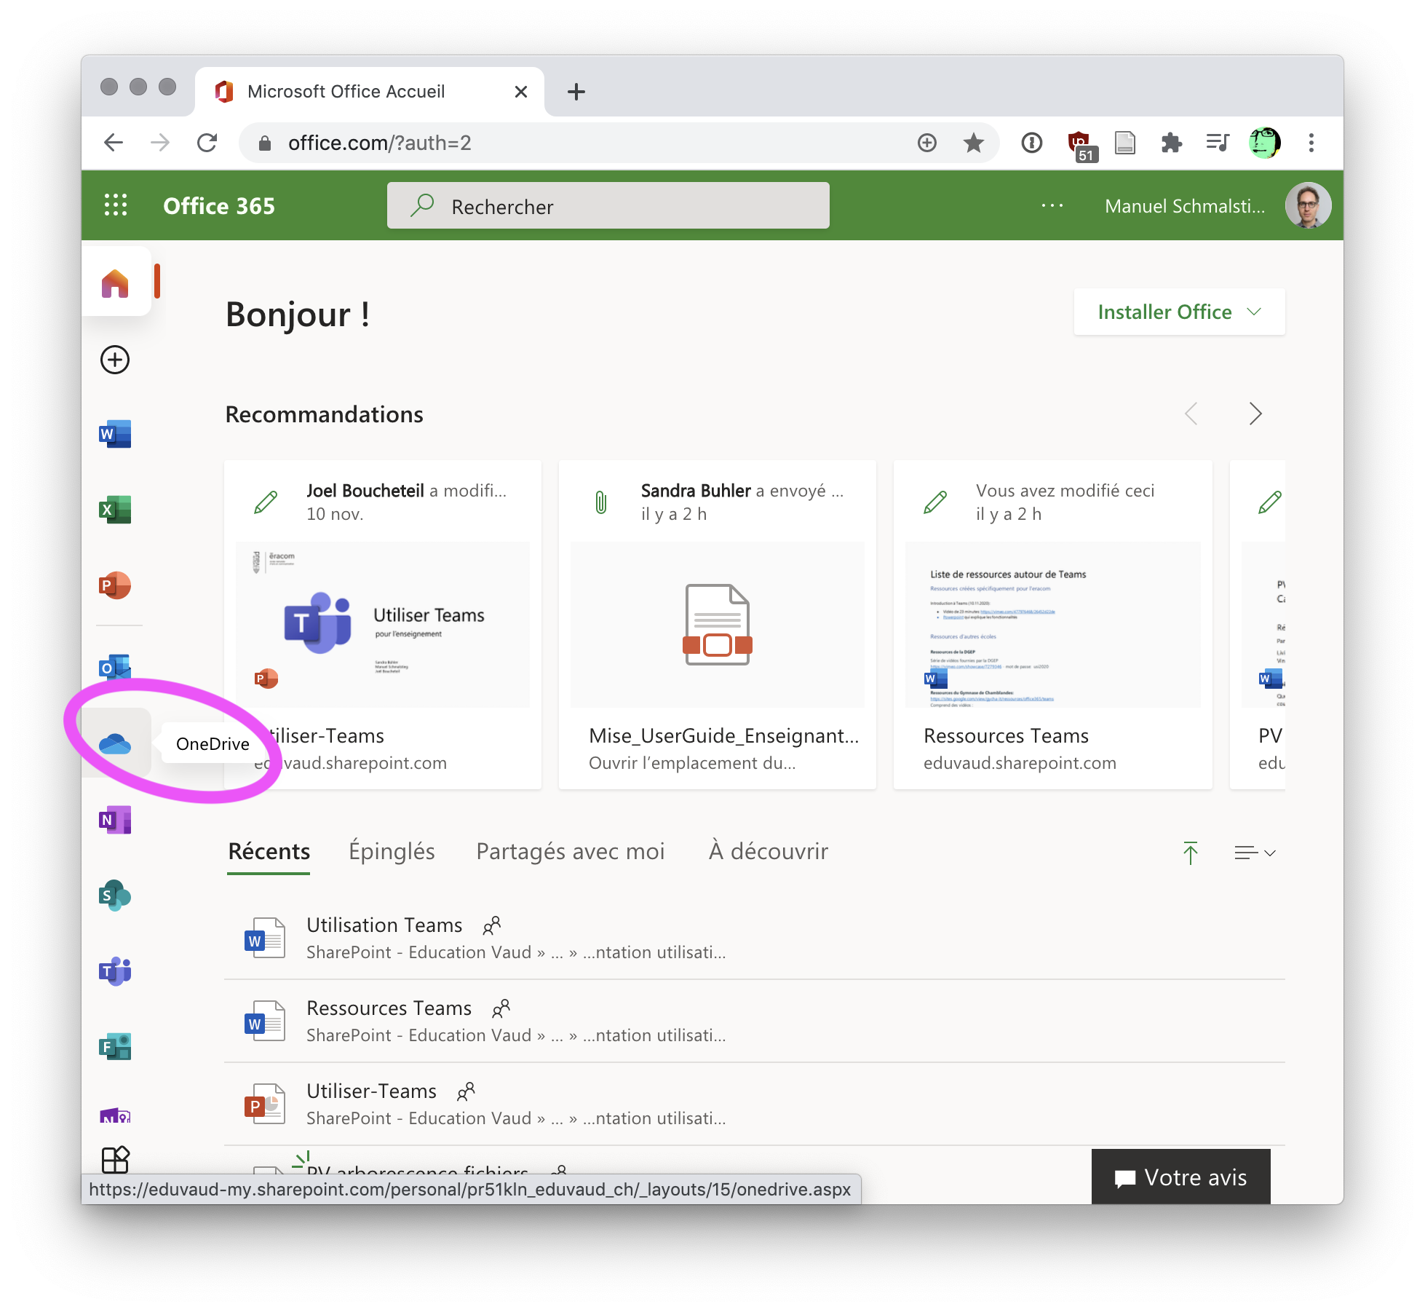
Task: Select the Récents tab
Action: [269, 851]
